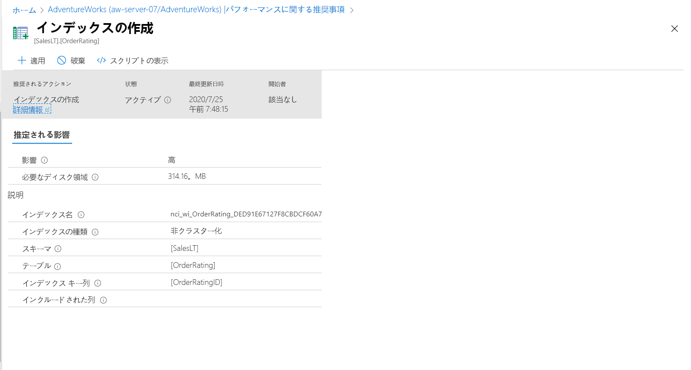Viewport: 691px width, 370px height.
Task: Click the ホーム breadcrumb link
Action: [24, 10]
